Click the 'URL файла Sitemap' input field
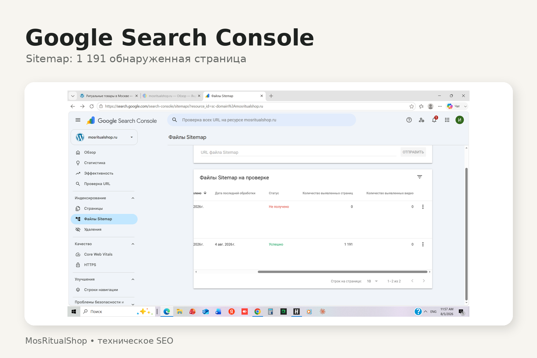Viewport: 537px width, 358px height. [x=298, y=152]
